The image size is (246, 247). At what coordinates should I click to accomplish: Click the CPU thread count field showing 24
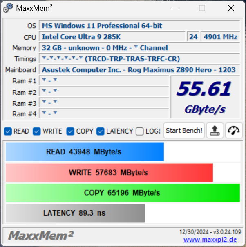pos(193,37)
